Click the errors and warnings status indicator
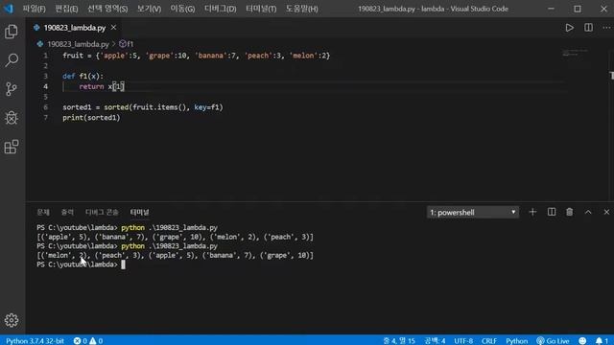The width and height of the screenshot is (614, 345). point(88,341)
